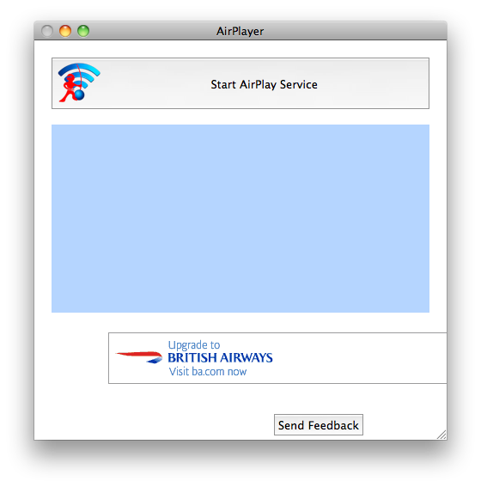
Task: Zoom the window using the green button
Action: click(83, 31)
